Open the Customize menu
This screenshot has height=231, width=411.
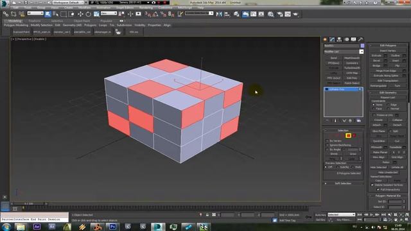[166, 8]
